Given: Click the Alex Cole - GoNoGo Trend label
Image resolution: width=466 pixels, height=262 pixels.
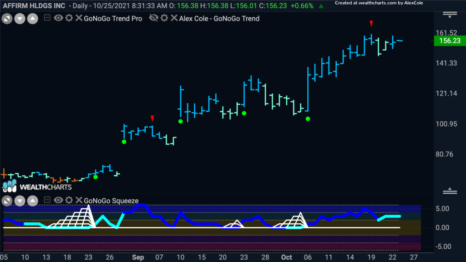Looking at the screenshot, I should click(219, 18).
